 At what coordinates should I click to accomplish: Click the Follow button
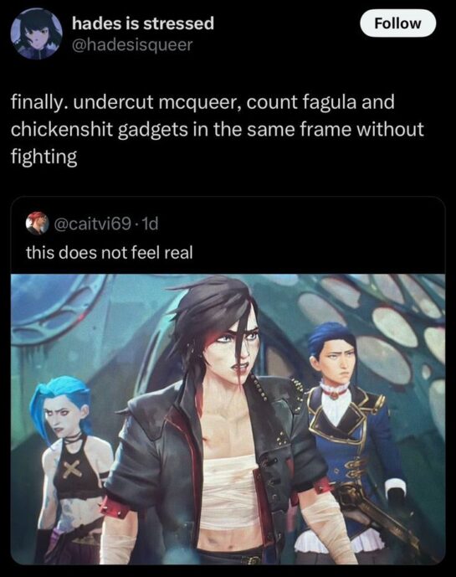coord(397,23)
